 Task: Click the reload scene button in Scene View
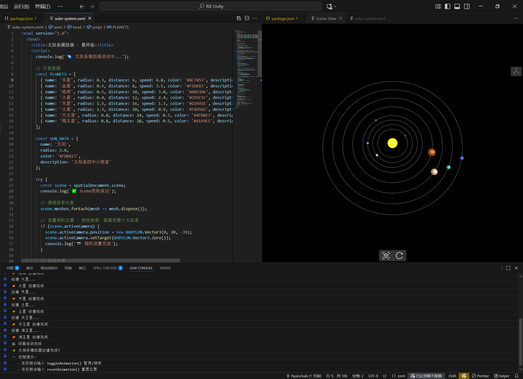tap(400, 256)
